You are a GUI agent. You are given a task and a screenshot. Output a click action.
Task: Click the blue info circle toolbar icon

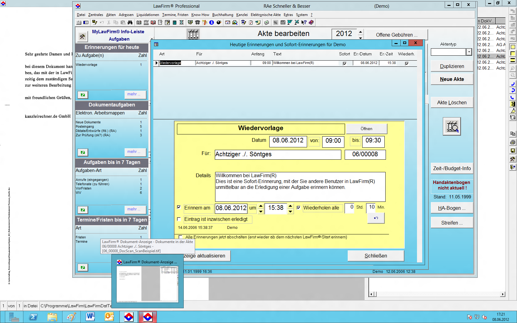(x=212, y=22)
